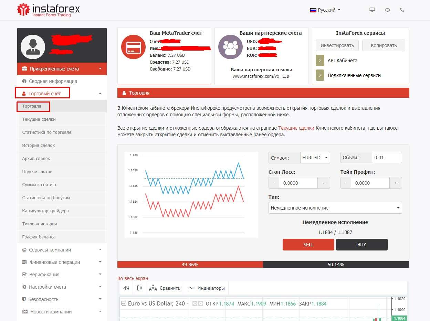
Task: Click the bid/ask quote 1.1884 / 1.1887
Action: [335, 232]
